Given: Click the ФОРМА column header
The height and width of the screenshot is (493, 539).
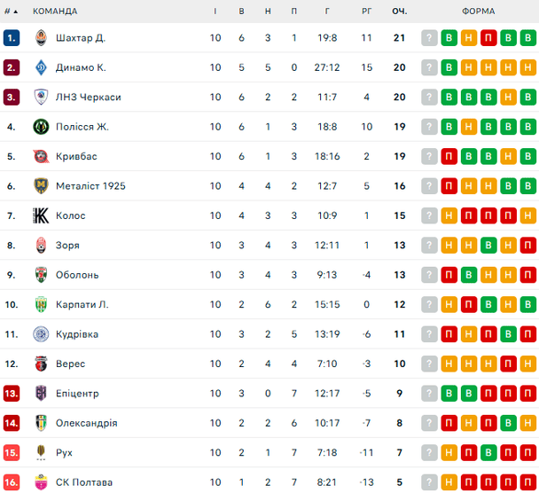Looking at the screenshot, I should pyautogui.click(x=479, y=12).
